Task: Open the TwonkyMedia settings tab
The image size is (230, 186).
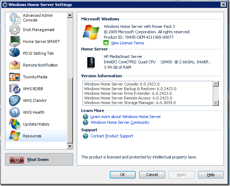Action: [35, 77]
